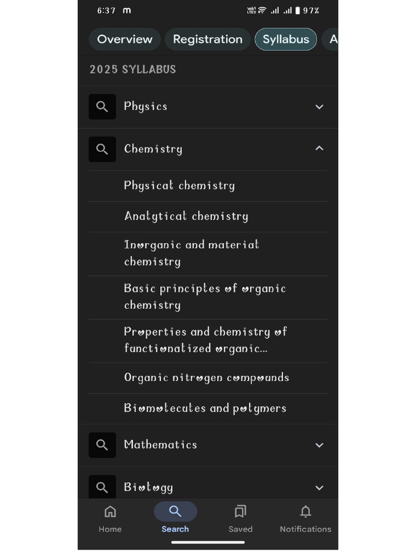Switch to the Overview tab
The height and width of the screenshot is (555, 416).
tap(125, 40)
